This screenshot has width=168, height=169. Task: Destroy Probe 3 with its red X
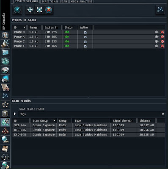tap(162, 32)
